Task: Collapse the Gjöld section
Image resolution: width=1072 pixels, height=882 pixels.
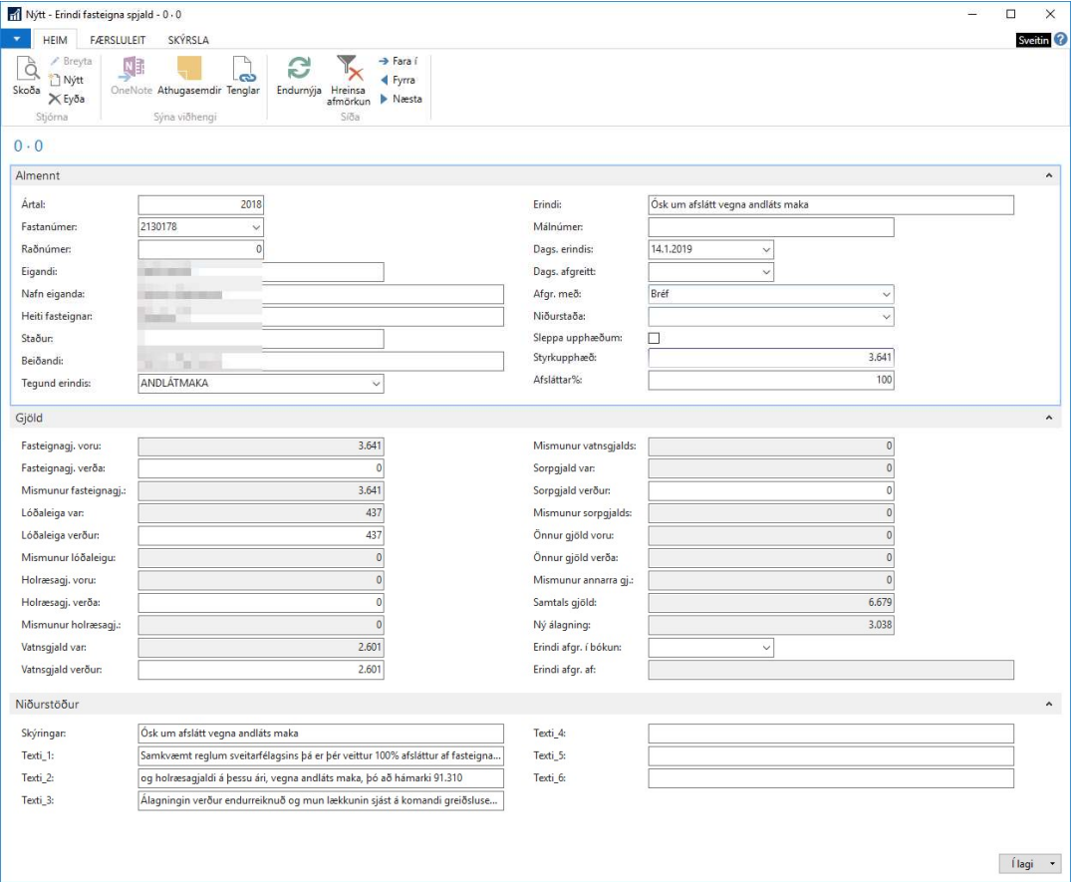Action: tap(1047, 418)
